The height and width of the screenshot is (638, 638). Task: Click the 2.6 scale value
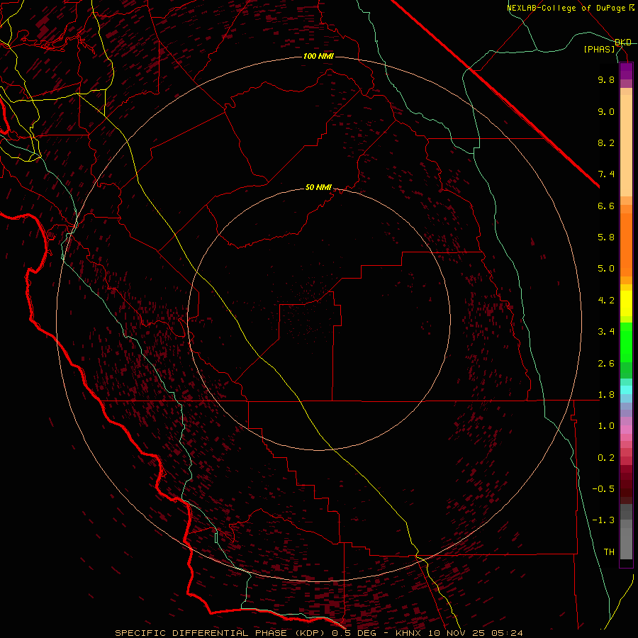point(606,364)
